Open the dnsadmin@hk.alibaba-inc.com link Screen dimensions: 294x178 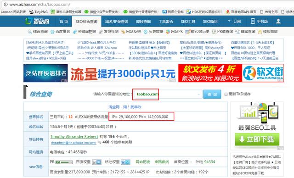coord(73,142)
